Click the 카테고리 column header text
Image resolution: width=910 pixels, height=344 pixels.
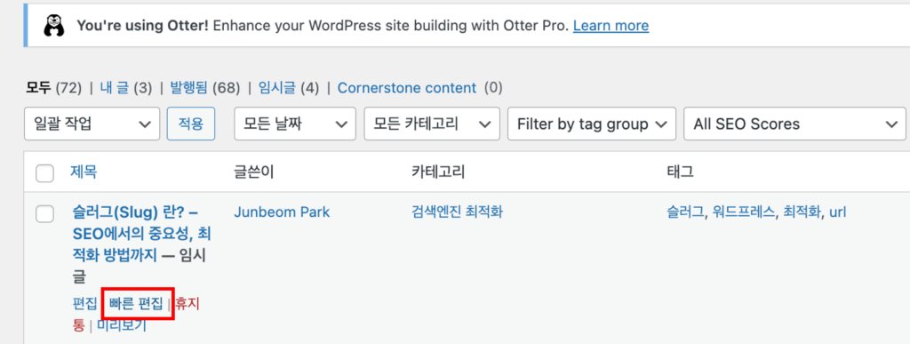pyautogui.click(x=438, y=172)
